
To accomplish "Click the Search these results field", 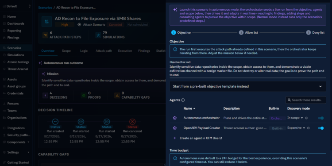I will click(x=306, y=100).
